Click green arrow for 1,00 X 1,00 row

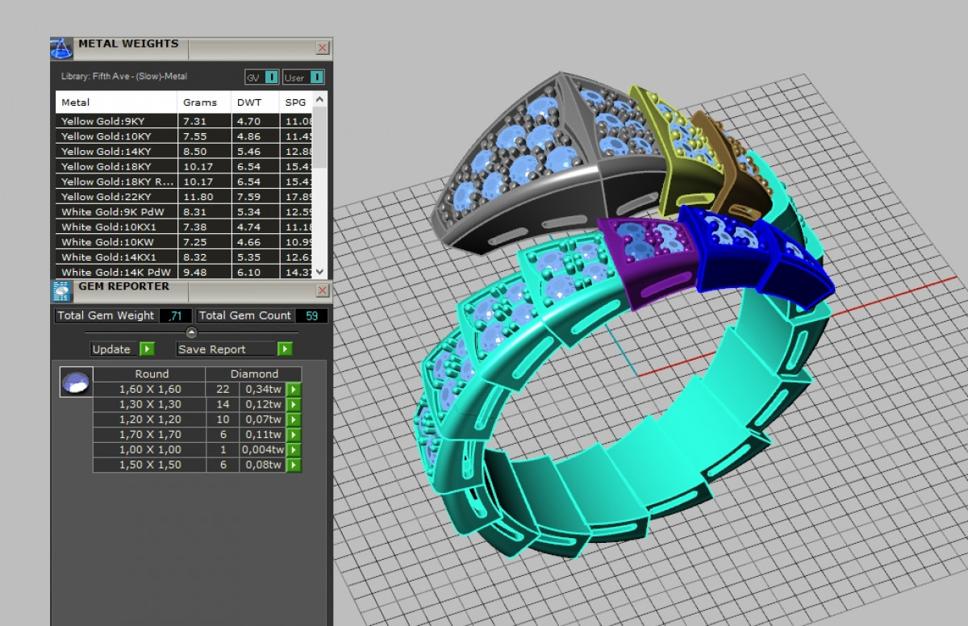pos(294,450)
